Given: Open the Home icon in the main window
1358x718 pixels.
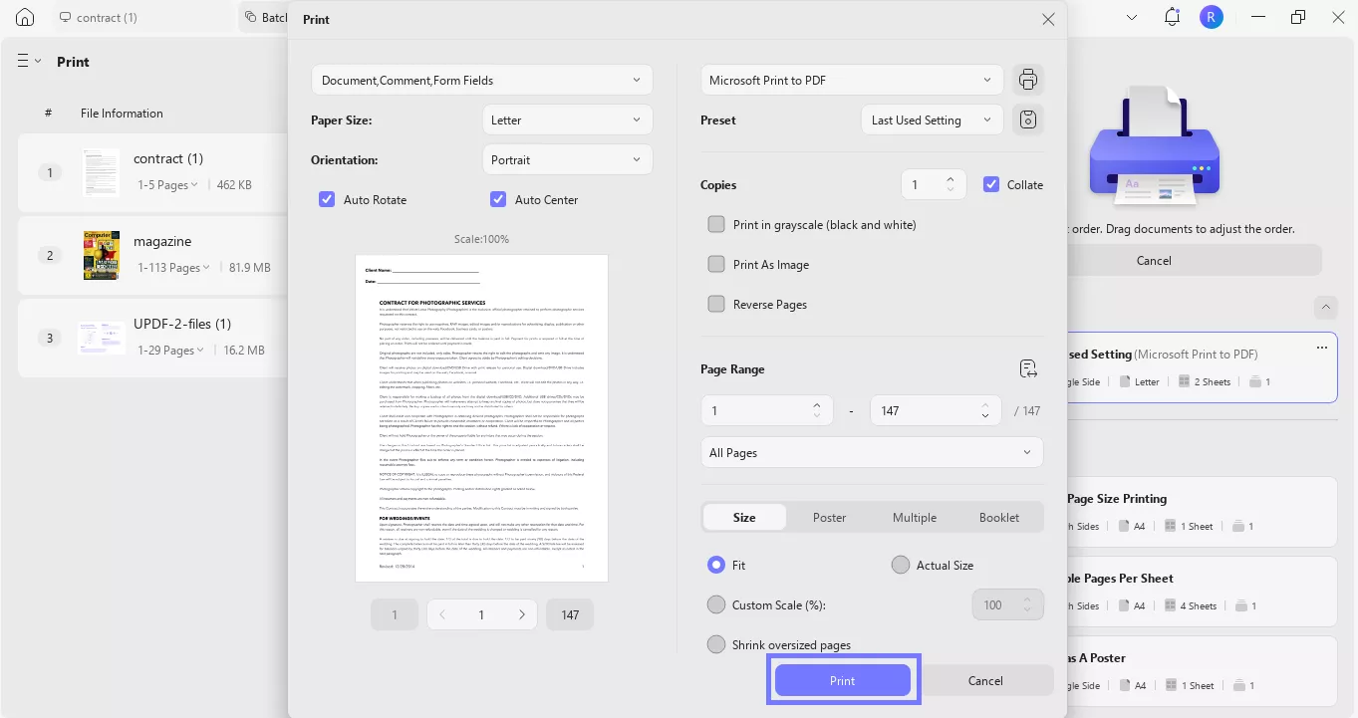Looking at the screenshot, I should click(25, 17).
